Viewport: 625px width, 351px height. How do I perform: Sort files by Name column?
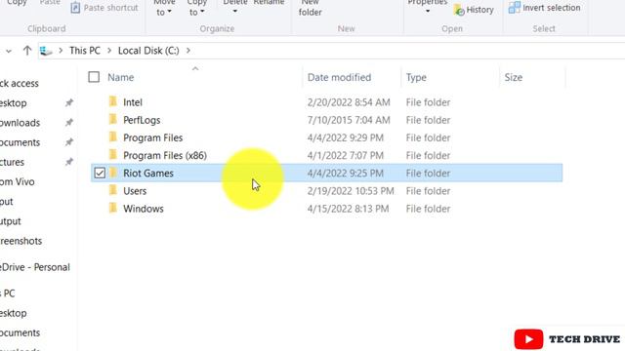tap(121, 77)
